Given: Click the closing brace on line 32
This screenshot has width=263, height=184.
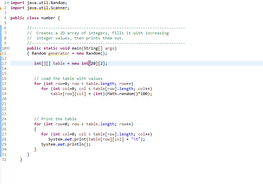Looking at the screenshot, I should pyautogui.click(x=21, y=159).
